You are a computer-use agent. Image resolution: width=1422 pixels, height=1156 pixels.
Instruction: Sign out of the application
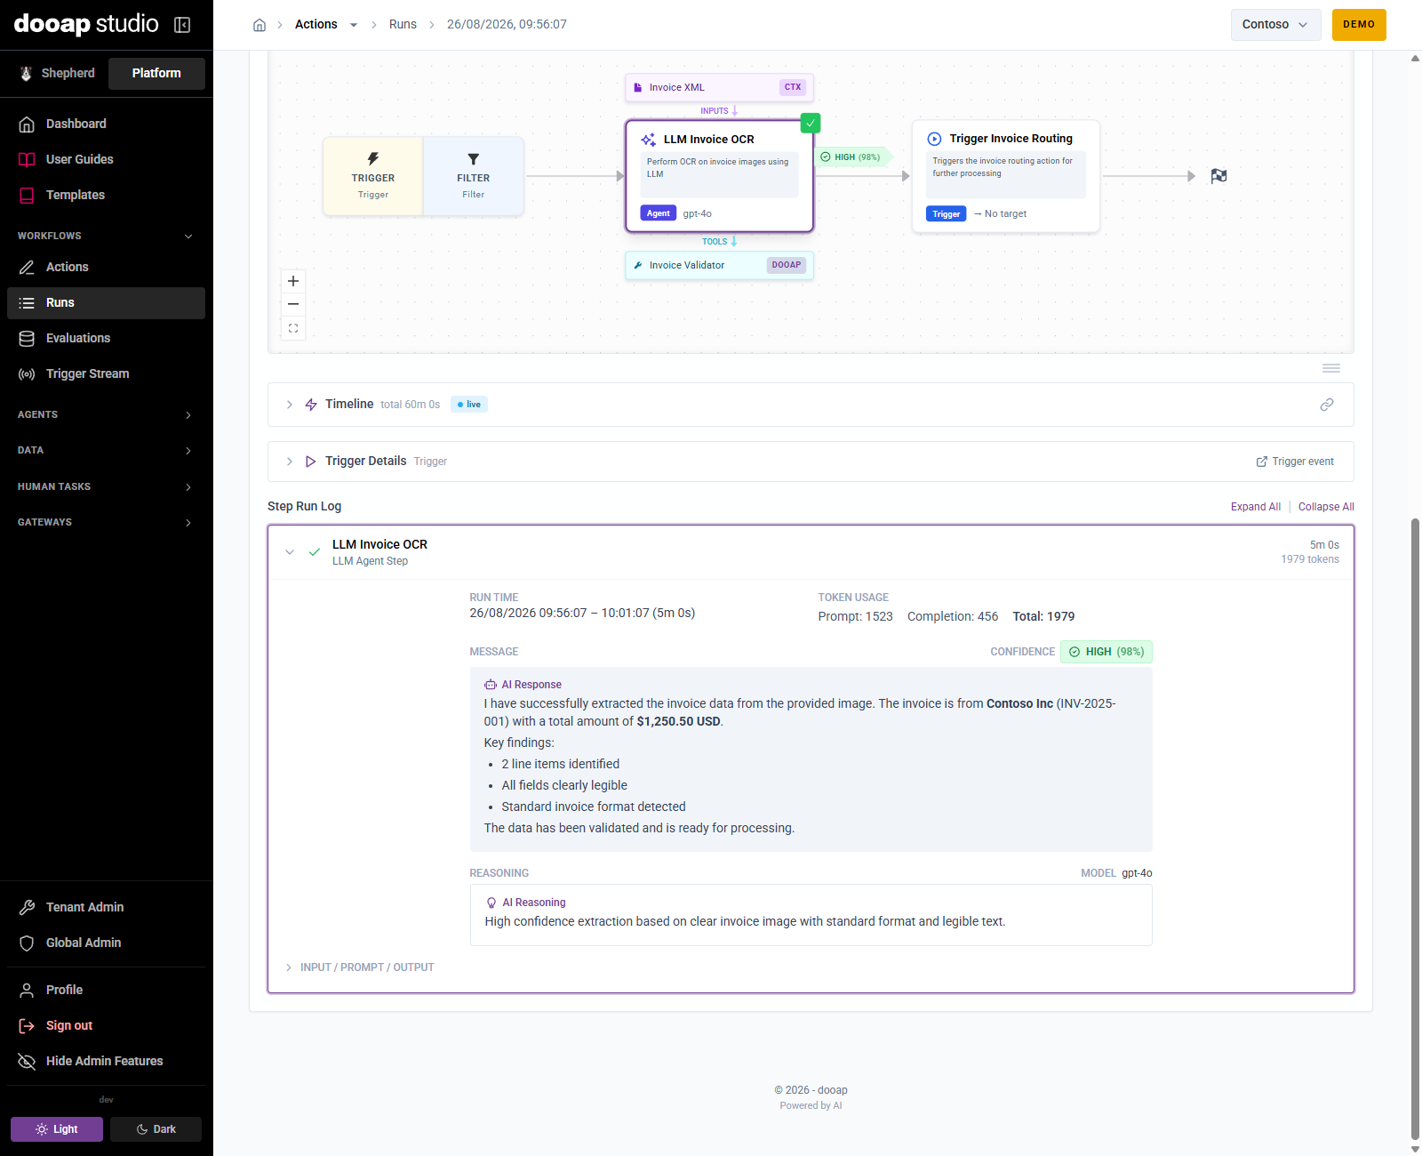click(x=106, y=1025)
